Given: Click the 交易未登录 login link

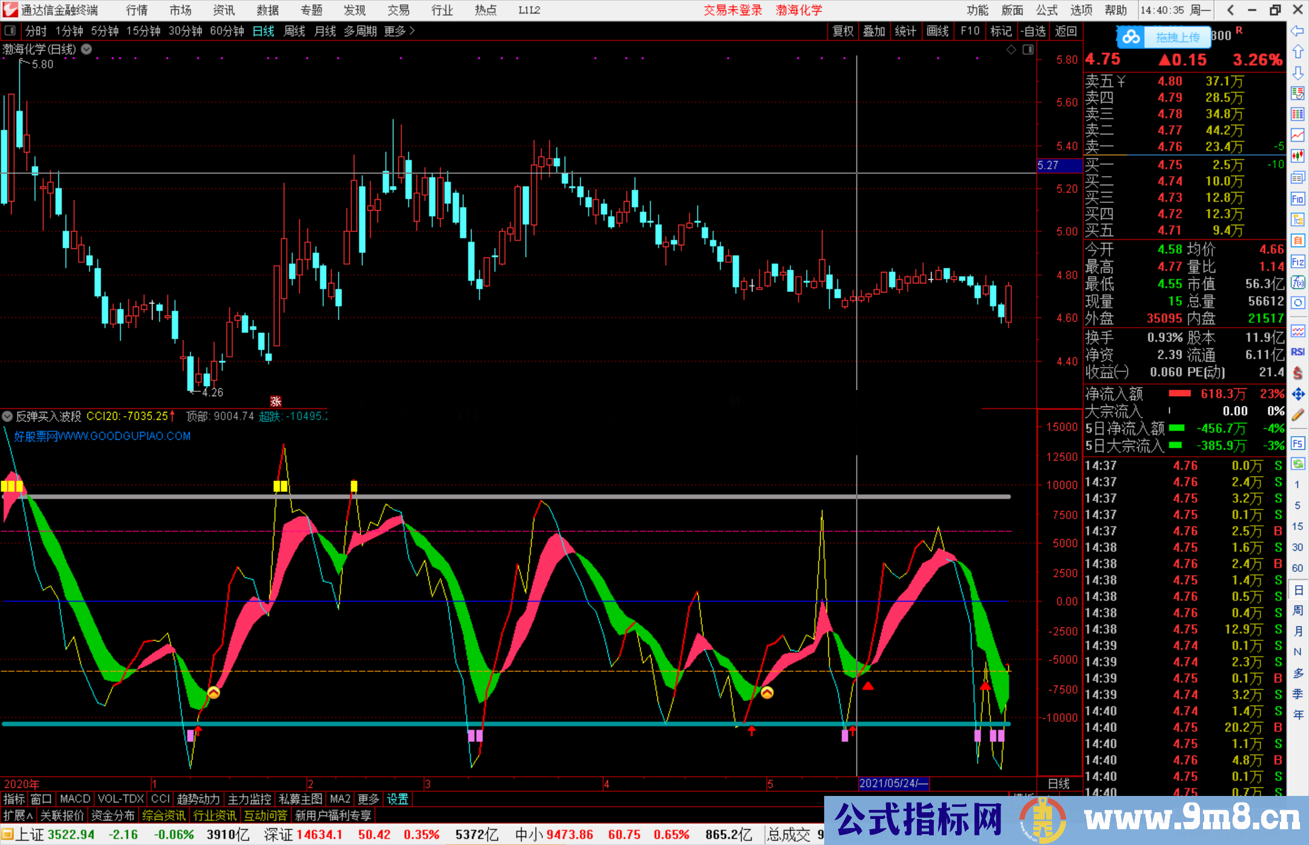Looking at the screenshot, I should coord(732,10).
